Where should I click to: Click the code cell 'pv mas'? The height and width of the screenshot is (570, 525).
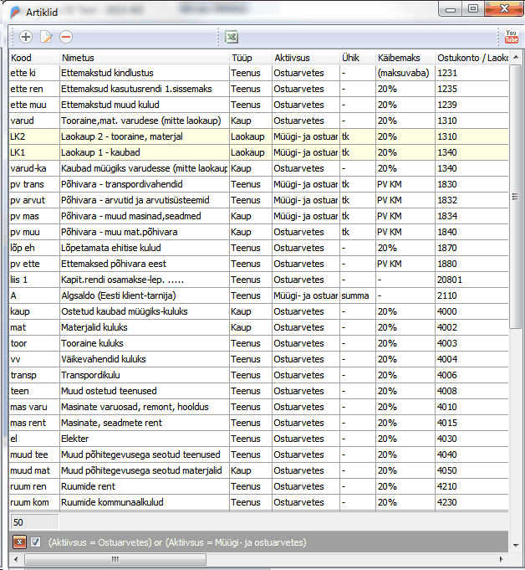point(34,216)
